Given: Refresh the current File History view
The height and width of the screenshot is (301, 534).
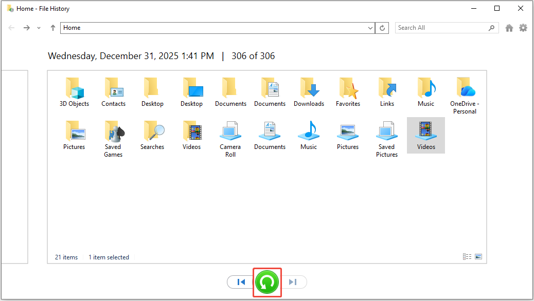Looking at the screenshot, I should pyautogui.click(x=382, y=28).
